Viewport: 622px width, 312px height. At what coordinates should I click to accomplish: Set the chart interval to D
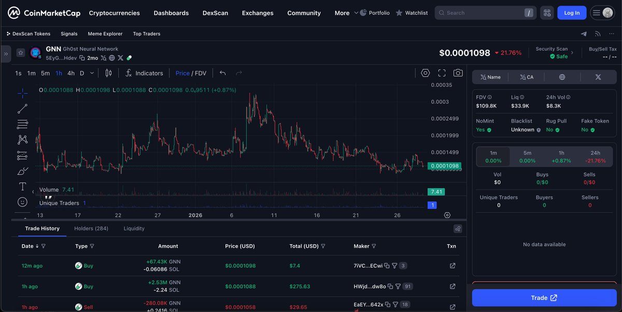point(82,73)
